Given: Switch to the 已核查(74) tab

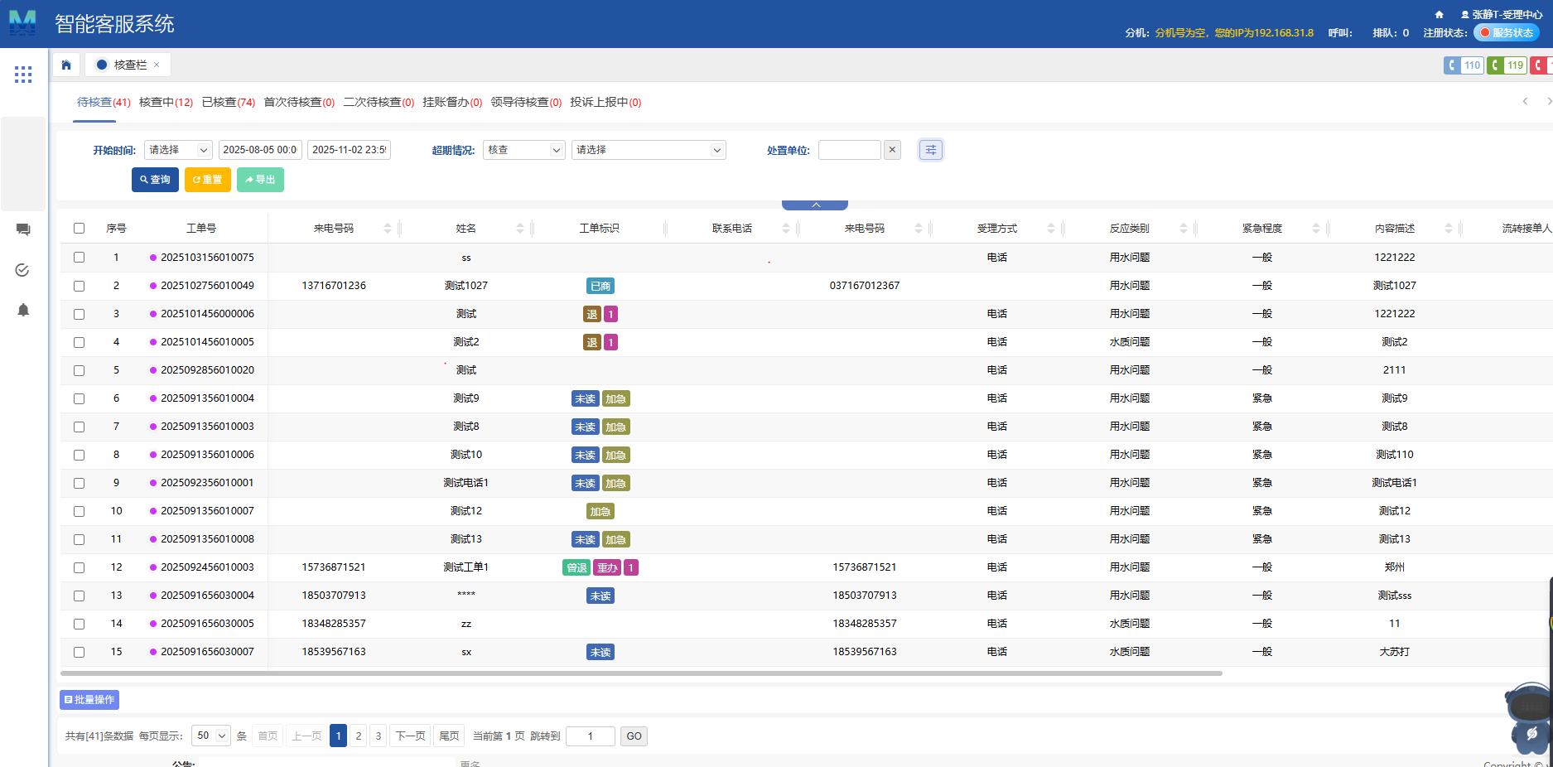Looking at the screenshot, I should coord(229,102).
